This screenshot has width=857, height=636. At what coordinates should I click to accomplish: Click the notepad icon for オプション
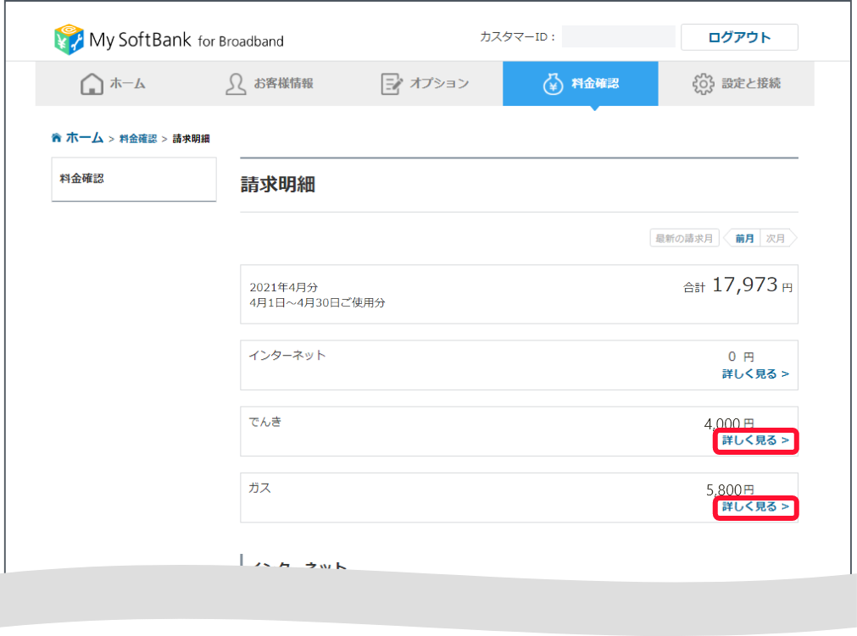coord(392,84)
